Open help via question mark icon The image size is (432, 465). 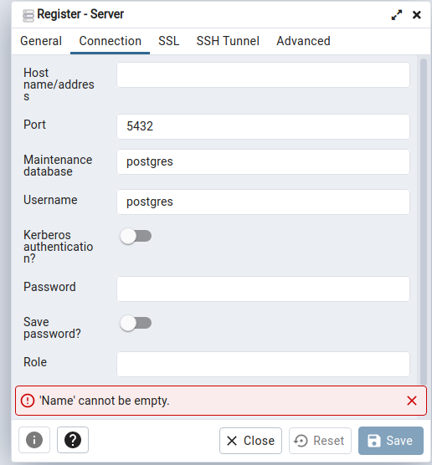pyautogui.click(x=73, y=440)
